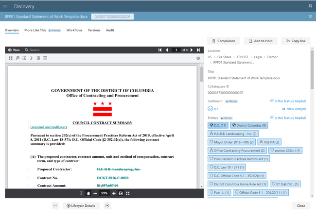
Task: Click the list lines toolbar icon
Action: coord(45,58)
